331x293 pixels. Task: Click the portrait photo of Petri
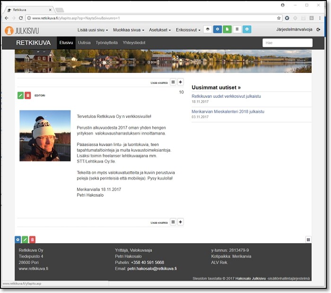click(45, 136)
